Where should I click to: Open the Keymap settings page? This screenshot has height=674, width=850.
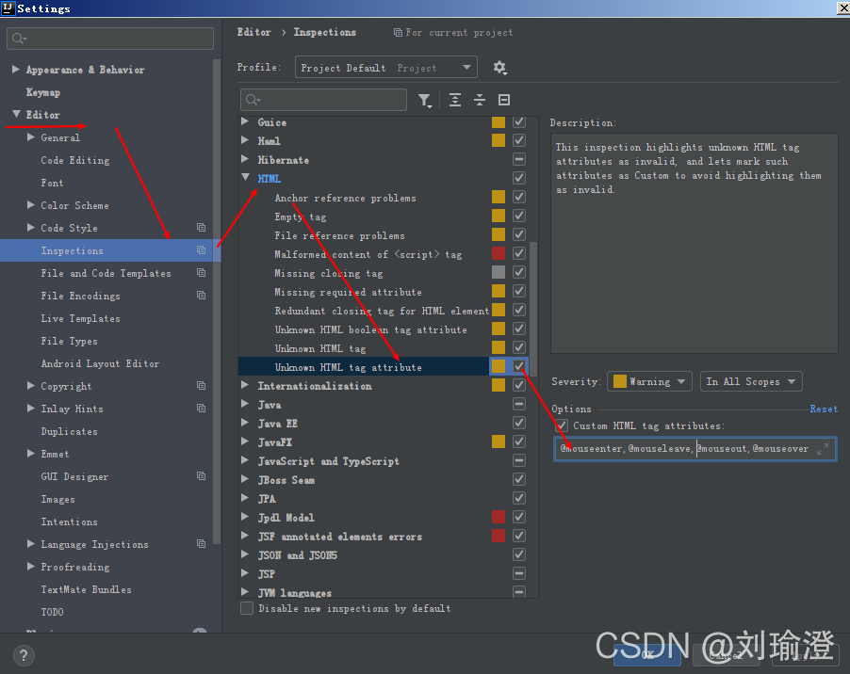coord(42,92)
